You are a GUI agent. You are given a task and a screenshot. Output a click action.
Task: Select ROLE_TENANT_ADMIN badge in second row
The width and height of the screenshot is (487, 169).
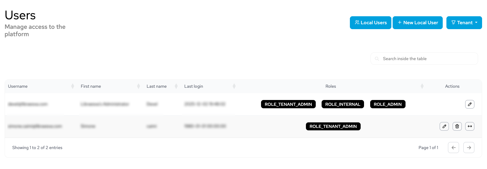click(x=333, y=126)
